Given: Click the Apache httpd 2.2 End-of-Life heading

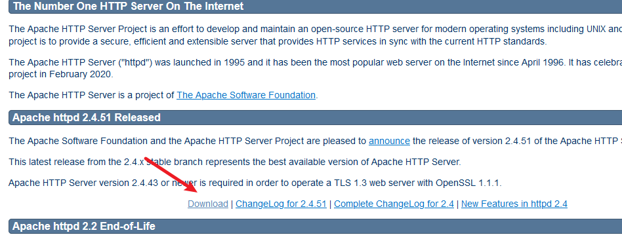Looking at the screenshot, I should (84, 227).
